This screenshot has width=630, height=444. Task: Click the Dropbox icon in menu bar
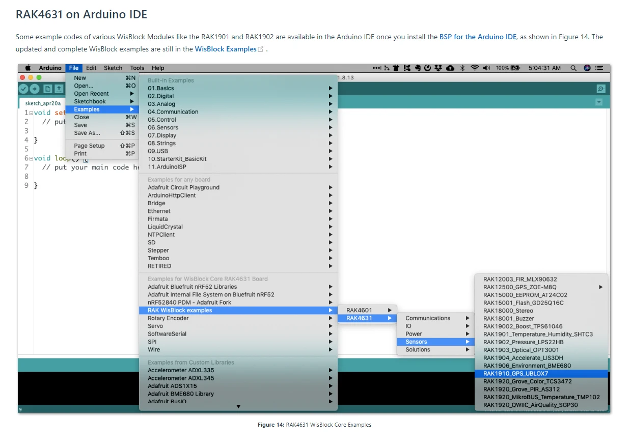point(439,68)
